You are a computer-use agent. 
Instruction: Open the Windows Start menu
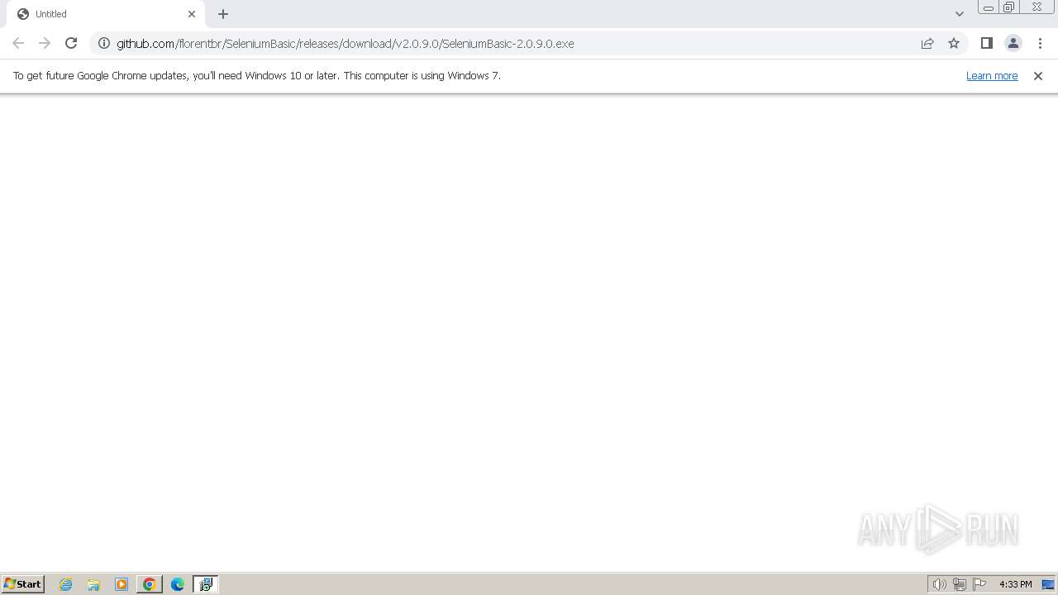[x=22, y=583]
